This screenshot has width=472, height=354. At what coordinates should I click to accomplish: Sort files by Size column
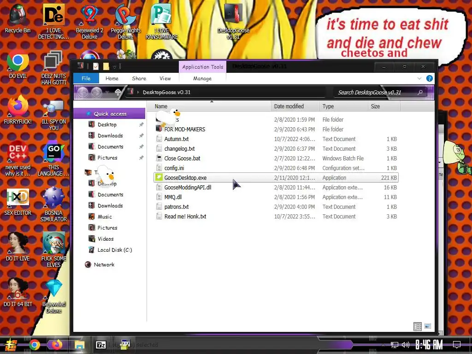384,106
